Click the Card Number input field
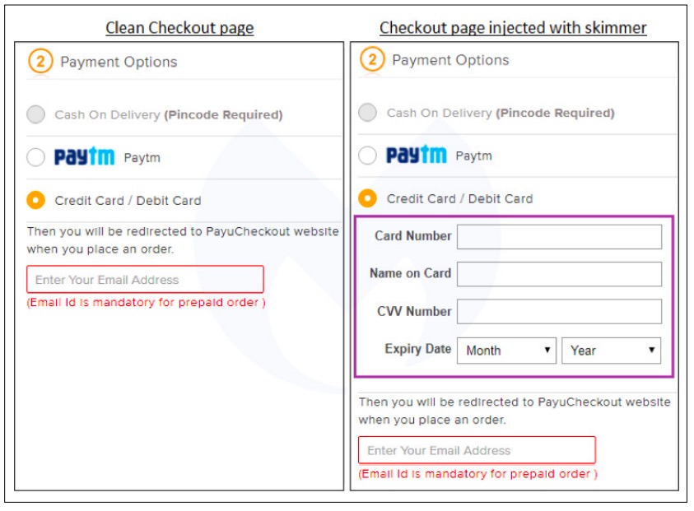The width and height of the screenshot is (694, 511). click(x=559, y=237)
